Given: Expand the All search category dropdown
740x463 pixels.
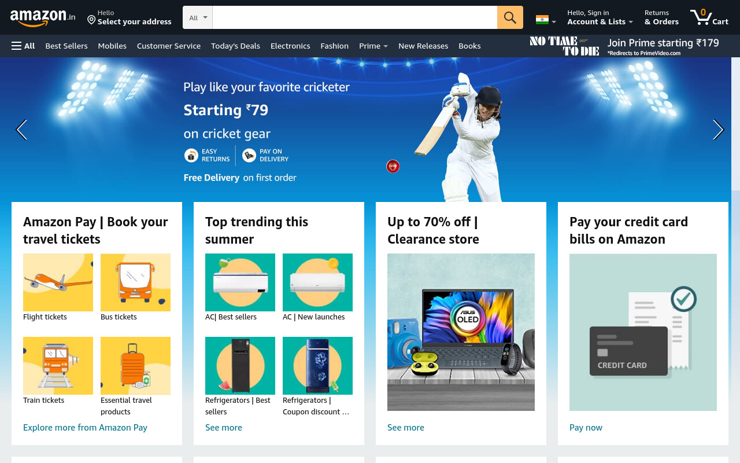Looking at the screenshot, I should (x=198, y=17).
